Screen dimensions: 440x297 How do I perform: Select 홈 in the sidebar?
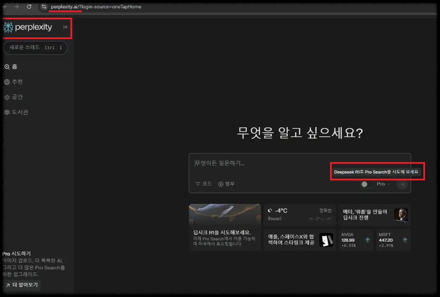(14, 66)
